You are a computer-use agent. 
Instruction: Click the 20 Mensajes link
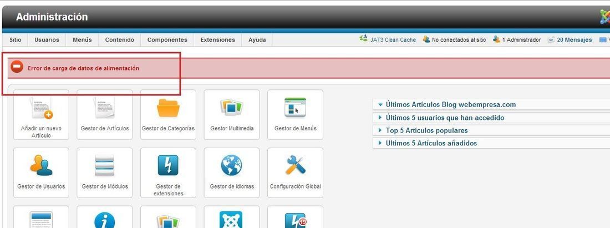575,40
